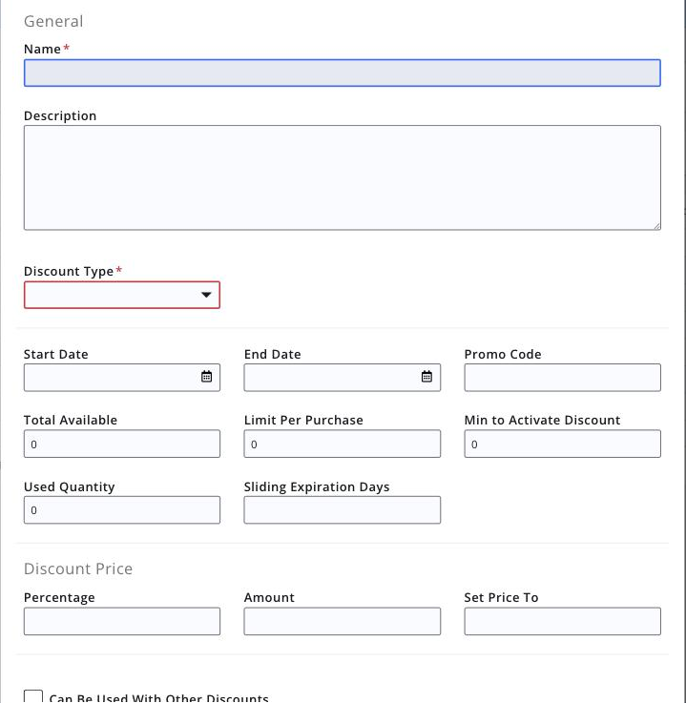The width and height of the screenshot is (686, 703).
Task: Click into the Description text area
Action: 343,177
